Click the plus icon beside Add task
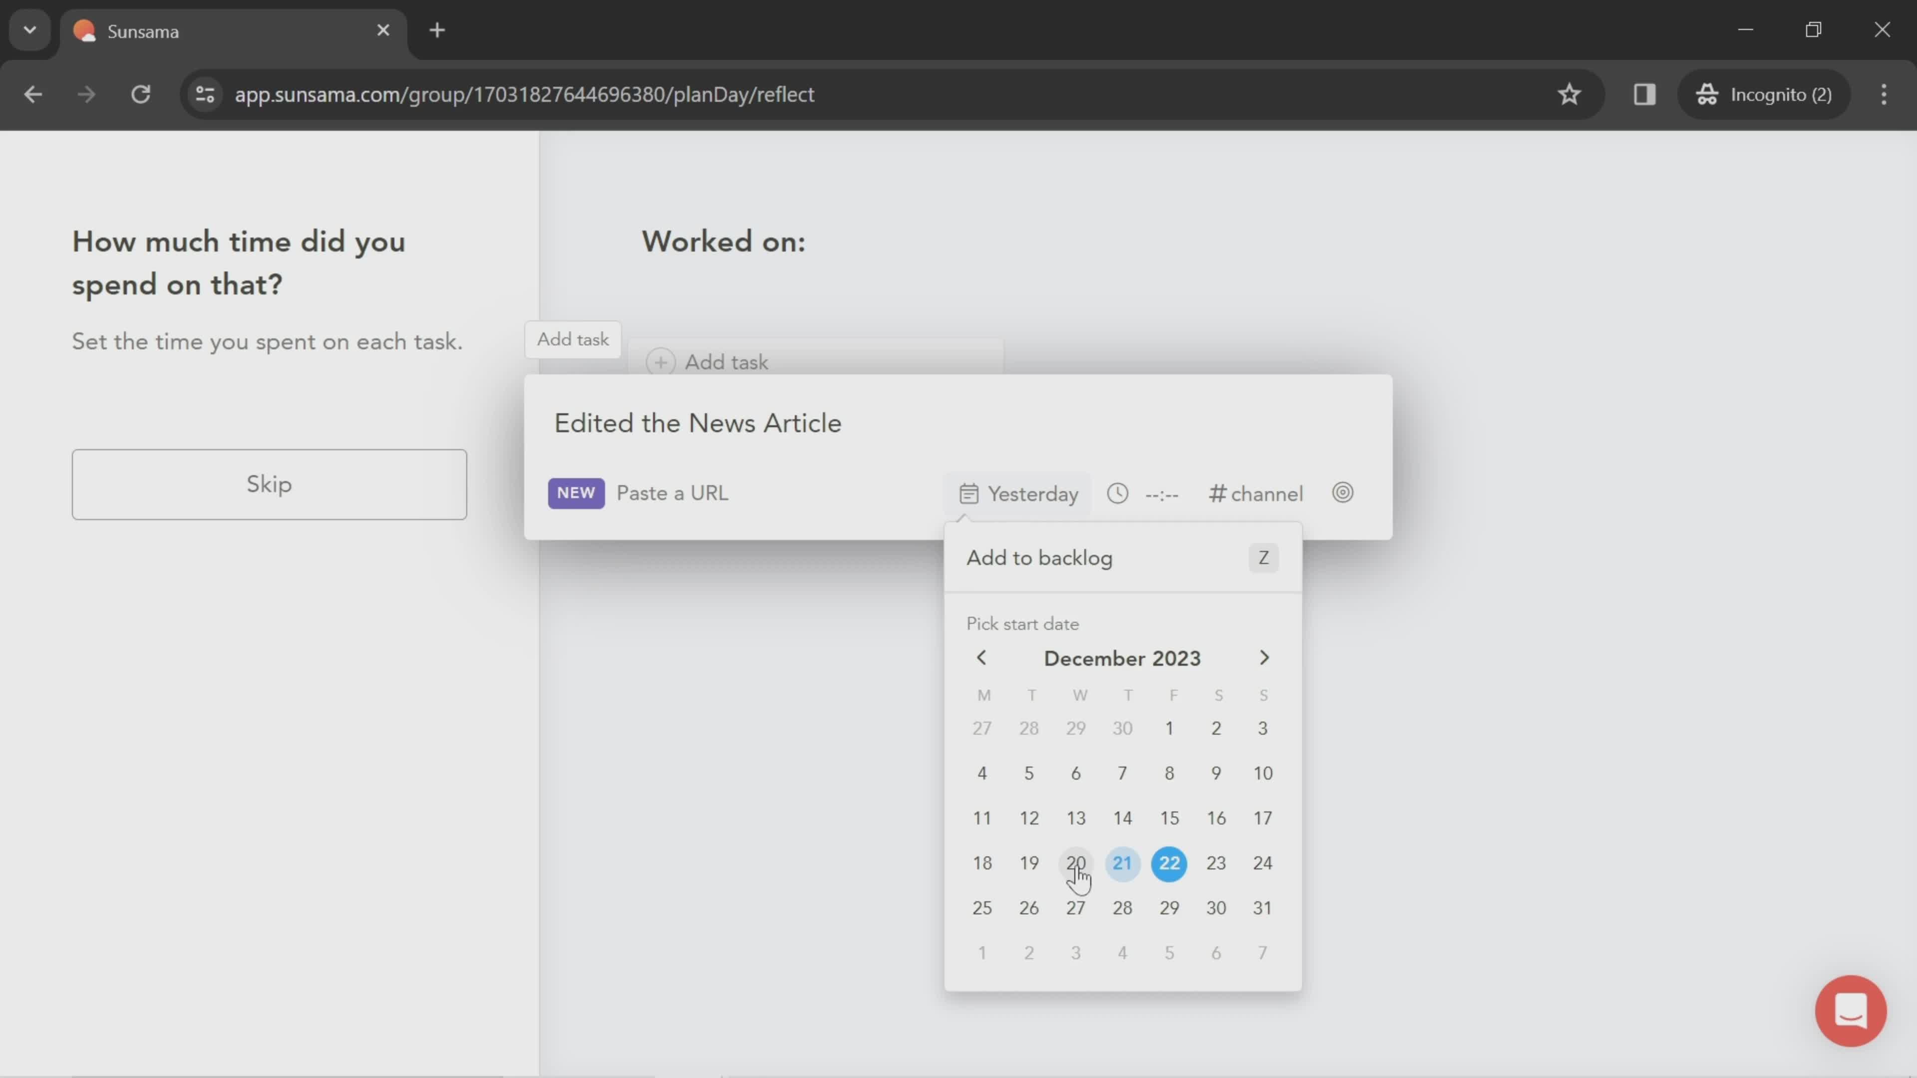This screenshot has width=1917, height=1078. pyautogui.click(x=660, y=362)
